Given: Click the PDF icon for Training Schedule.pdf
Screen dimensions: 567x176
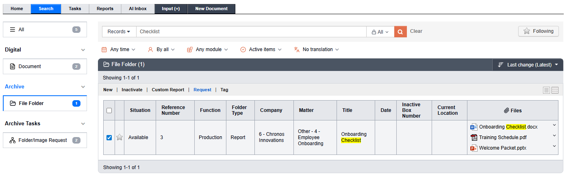Looking at the screenshot, I should point(474,137).
